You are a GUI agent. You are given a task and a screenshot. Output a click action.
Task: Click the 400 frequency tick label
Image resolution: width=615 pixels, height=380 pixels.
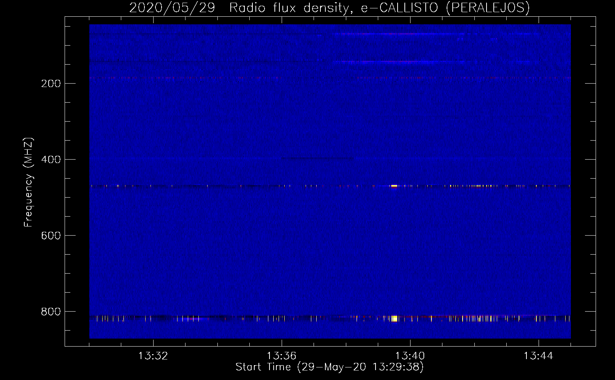pos(51,160)
